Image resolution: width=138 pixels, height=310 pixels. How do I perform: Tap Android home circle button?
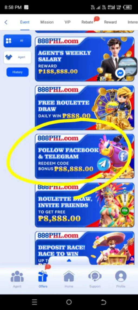[69, 302]
